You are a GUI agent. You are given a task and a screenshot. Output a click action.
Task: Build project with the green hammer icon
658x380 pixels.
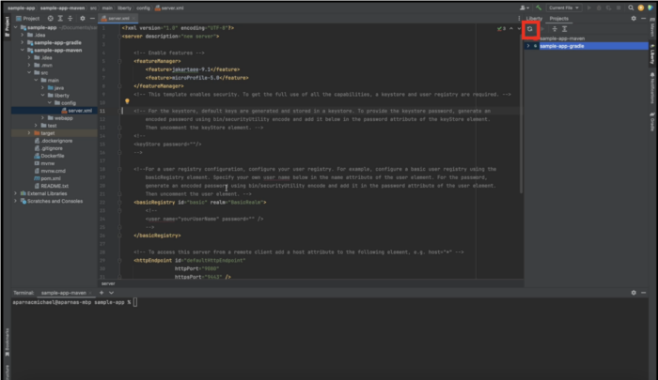click(x=539, y=8)
